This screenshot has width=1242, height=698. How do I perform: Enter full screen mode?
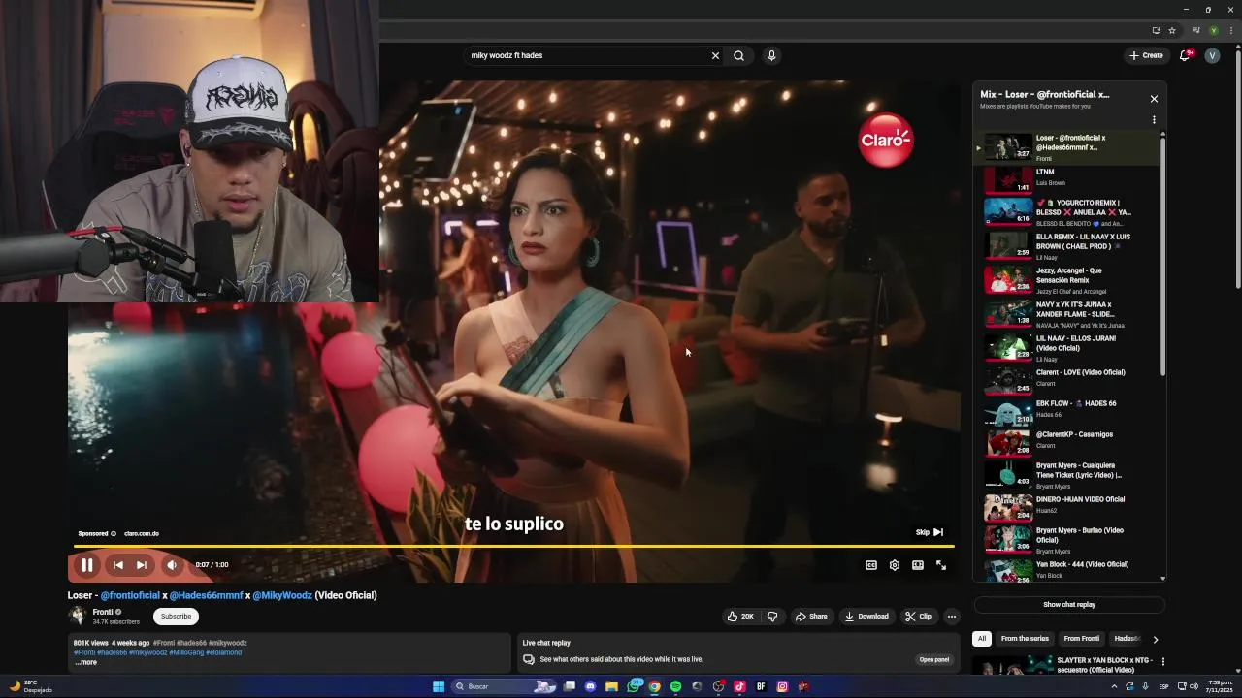coord(941,565)
